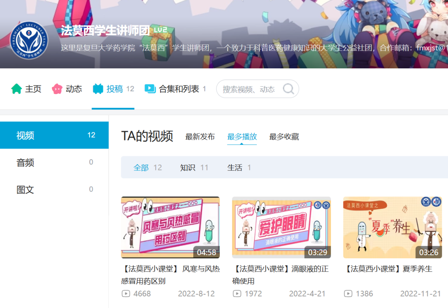Sort videos by 最多收藏
Screen dimensions: 448x308
[284, 137]
